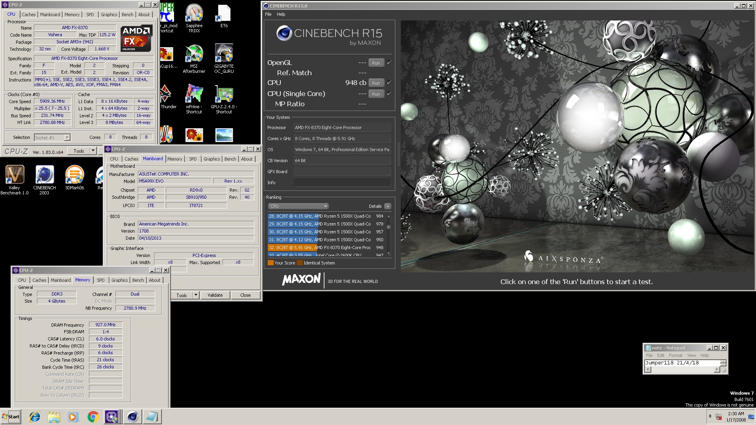Image resolution: width=756 pixels, height=425 pixels.
Task: Click the GFX Board field in Cinebench
Action: (x=342, y=172)
